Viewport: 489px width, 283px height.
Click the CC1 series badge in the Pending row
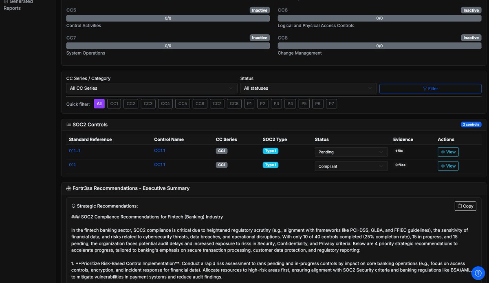pos(222,151)
